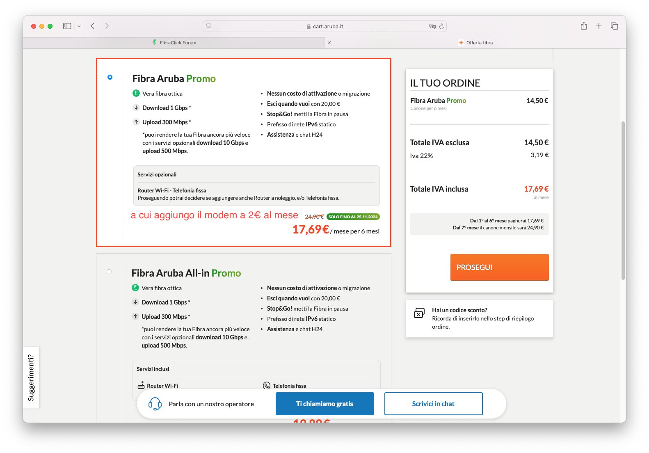Click the 'Iva 22%' row
This screenshot has height=453, width=649.
tap(479, 156)
